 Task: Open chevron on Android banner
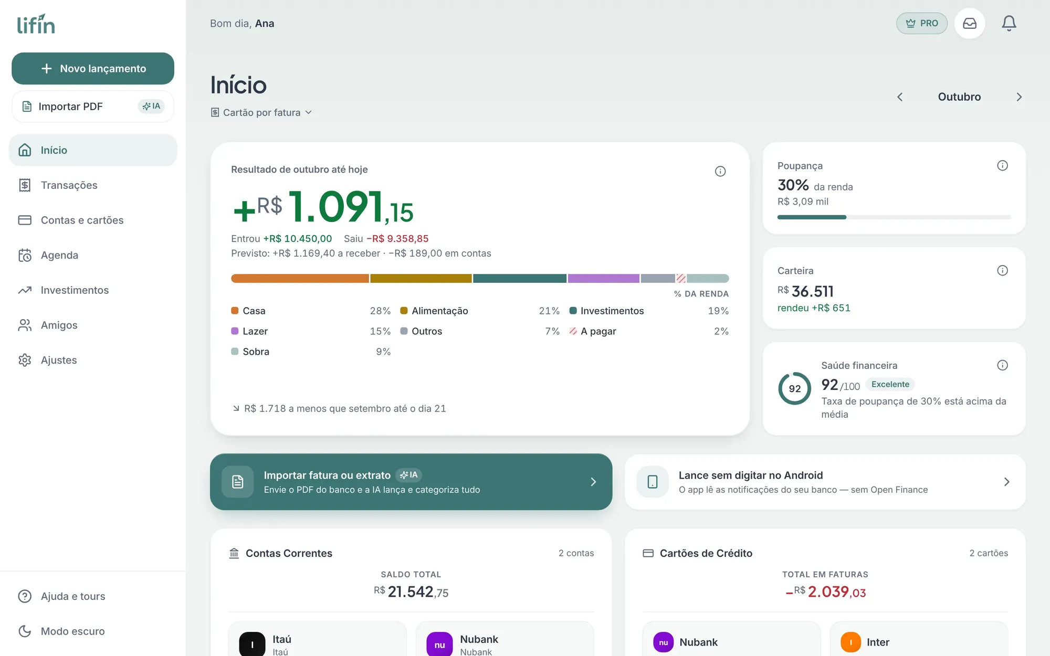(x=1006, y=482)
